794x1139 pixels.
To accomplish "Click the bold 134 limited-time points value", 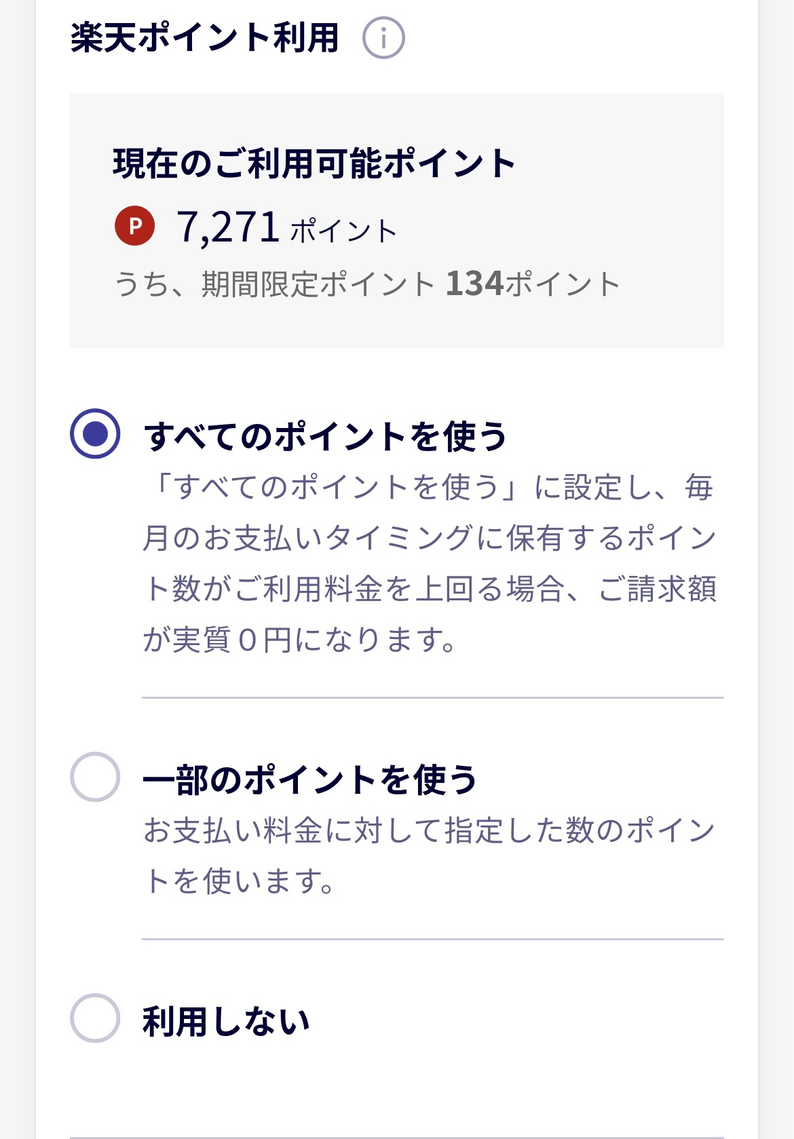I will [474, 284].
